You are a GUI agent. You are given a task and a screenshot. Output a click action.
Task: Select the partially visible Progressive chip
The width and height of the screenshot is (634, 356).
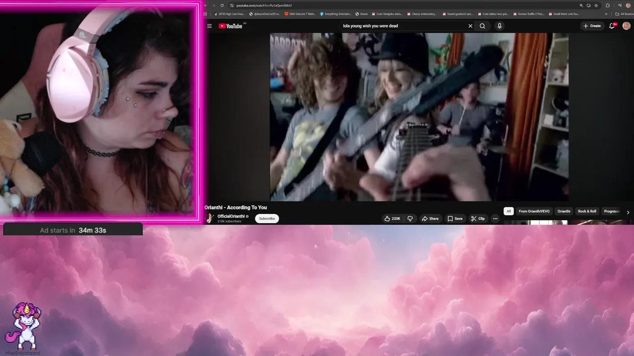point(612,211)
